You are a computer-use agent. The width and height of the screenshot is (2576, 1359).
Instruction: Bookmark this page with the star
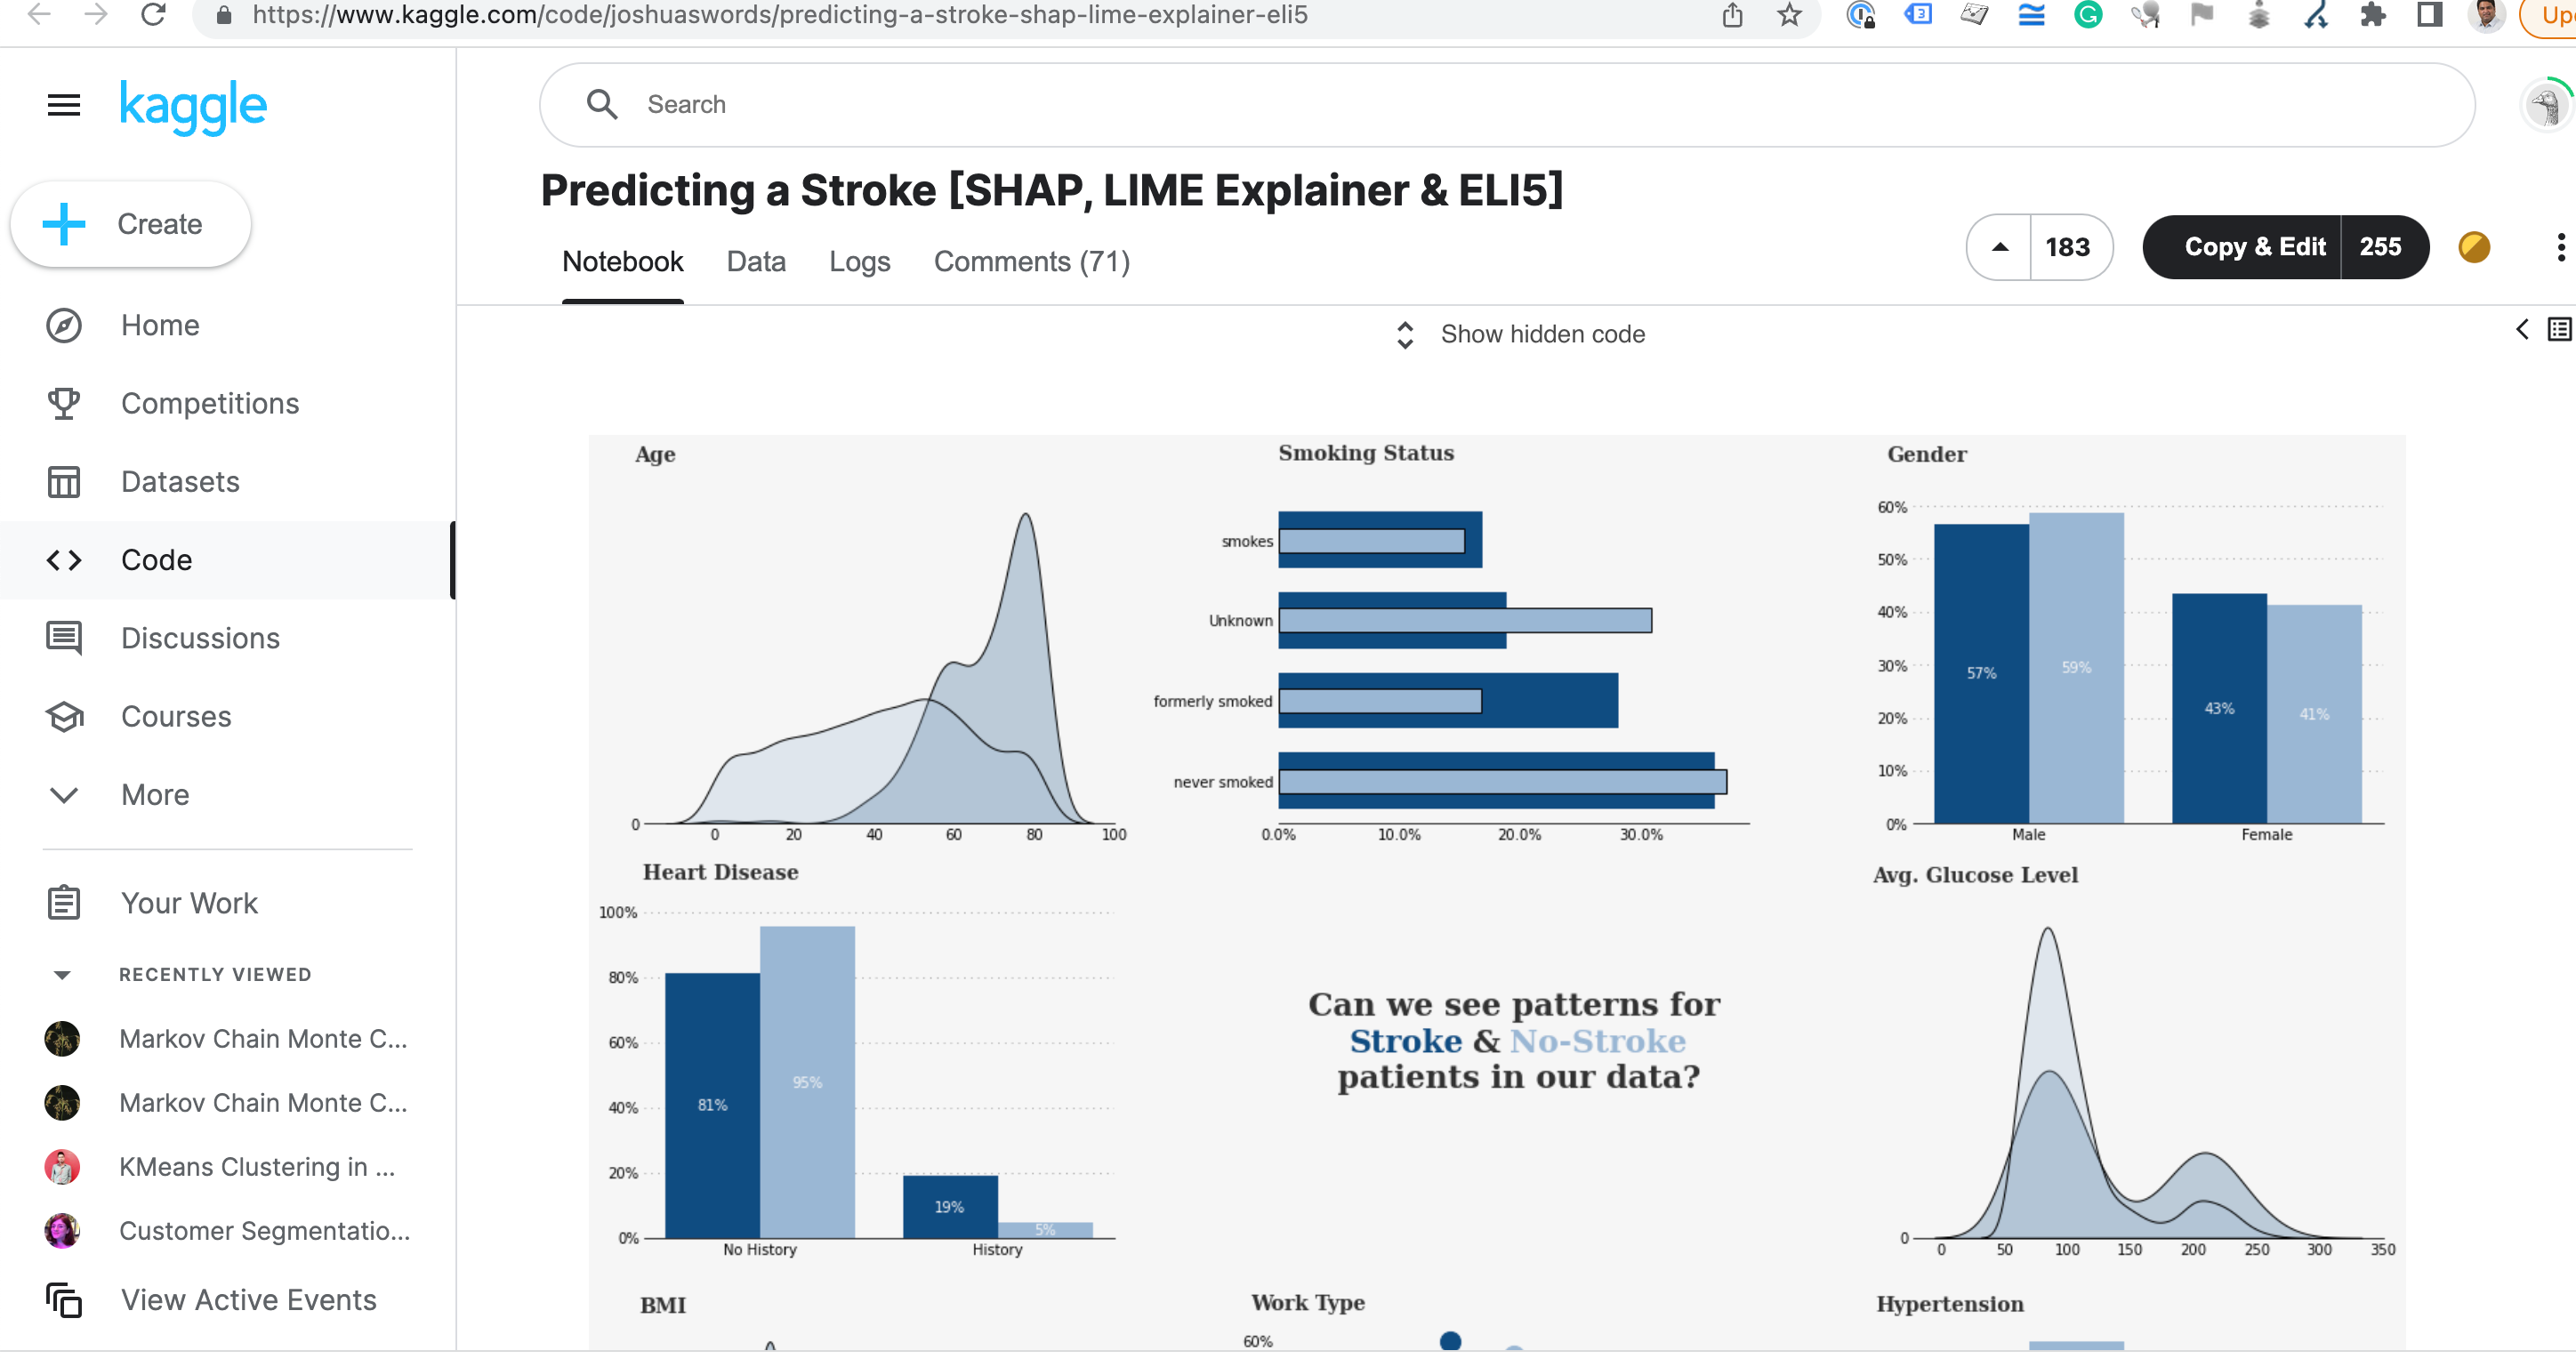point(1789,15)
